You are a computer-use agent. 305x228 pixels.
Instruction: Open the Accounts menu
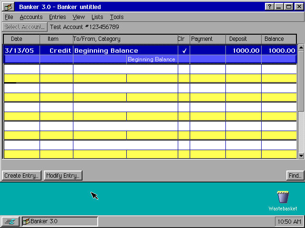pyautogui.click(x=31, y=17)
